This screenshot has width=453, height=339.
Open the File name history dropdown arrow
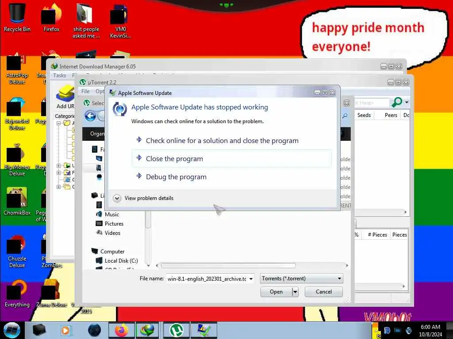251,279
